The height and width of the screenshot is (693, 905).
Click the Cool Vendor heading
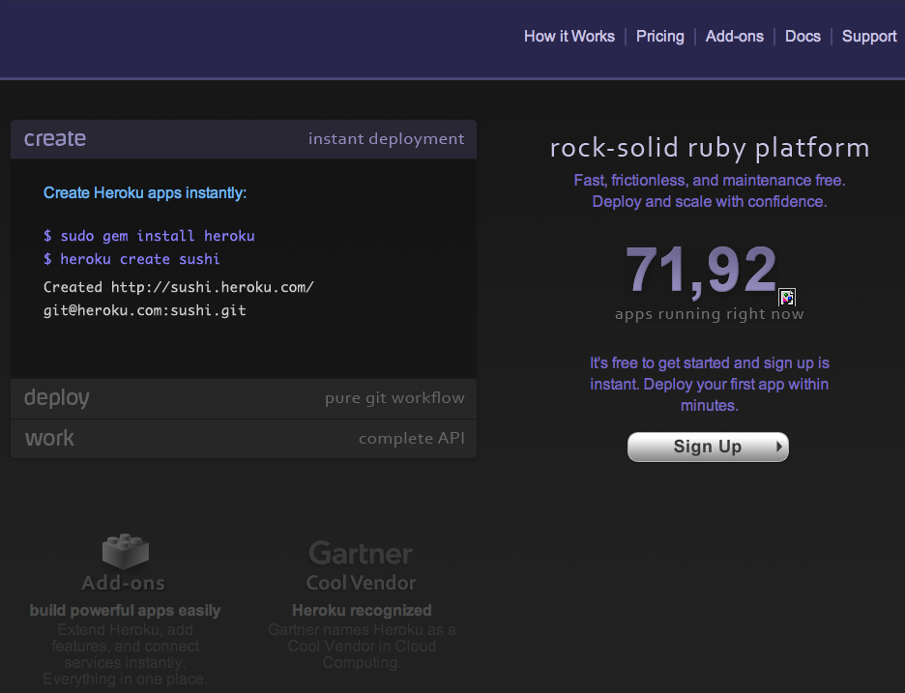pos(361,583)
